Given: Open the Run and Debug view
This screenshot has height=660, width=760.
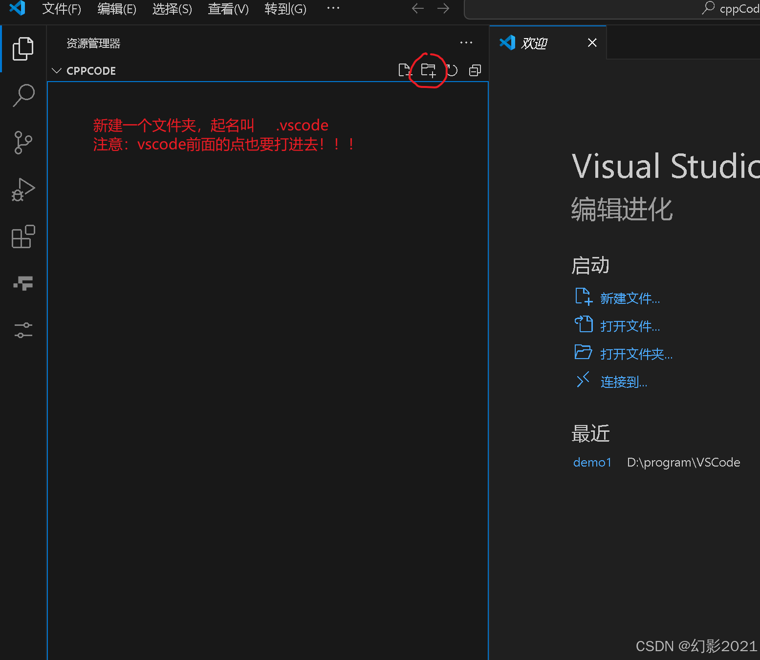Looking at the screenshot, I should click(23, 190).
